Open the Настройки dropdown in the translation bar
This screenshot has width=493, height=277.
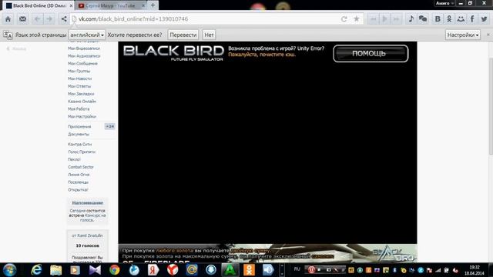tap(463, 35)
